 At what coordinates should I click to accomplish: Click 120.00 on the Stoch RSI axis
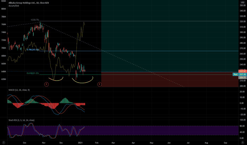coord(242,120)
